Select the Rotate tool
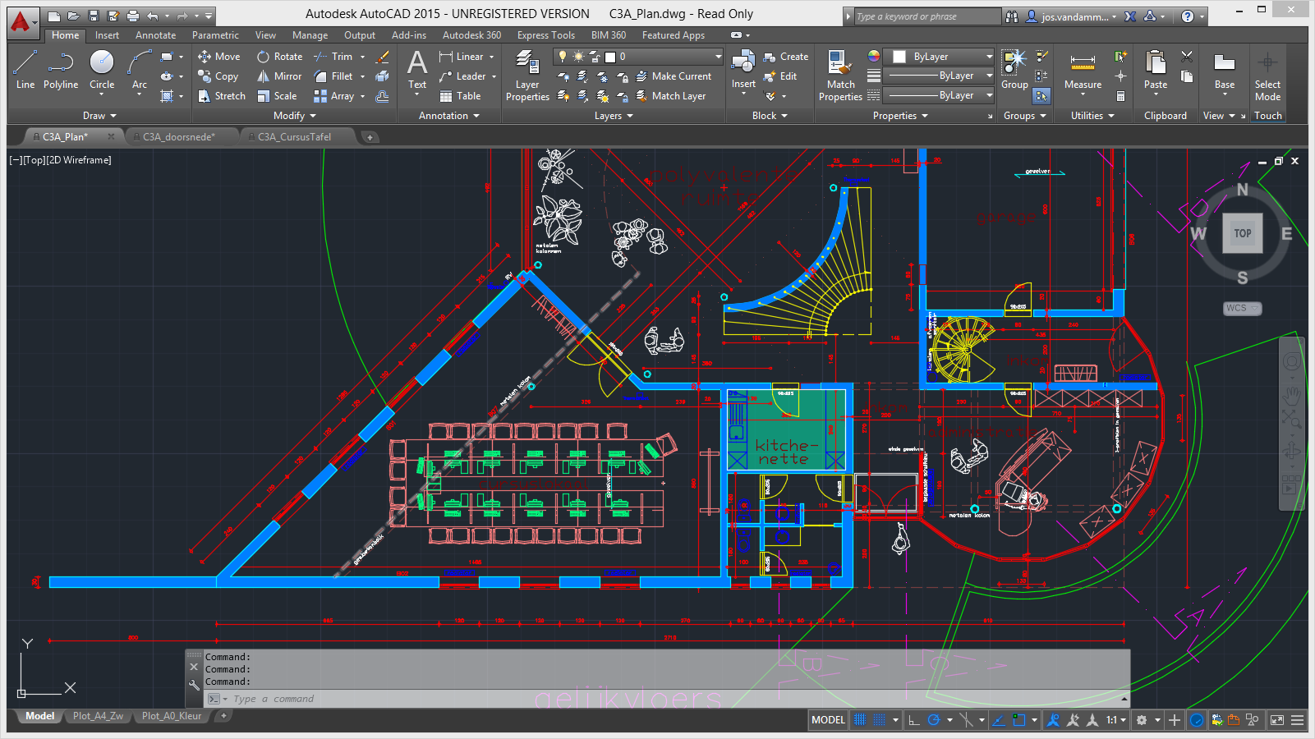This screenshot has height=739, width=1315. point(279,57)
